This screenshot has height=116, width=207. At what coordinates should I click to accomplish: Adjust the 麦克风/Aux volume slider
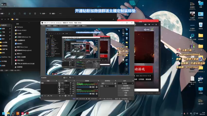pyautogui.click(x=84, y=87)
